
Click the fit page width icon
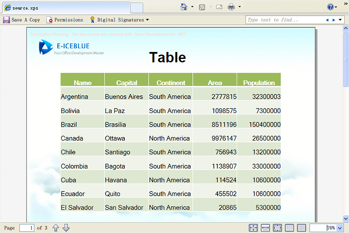point(265,228)
